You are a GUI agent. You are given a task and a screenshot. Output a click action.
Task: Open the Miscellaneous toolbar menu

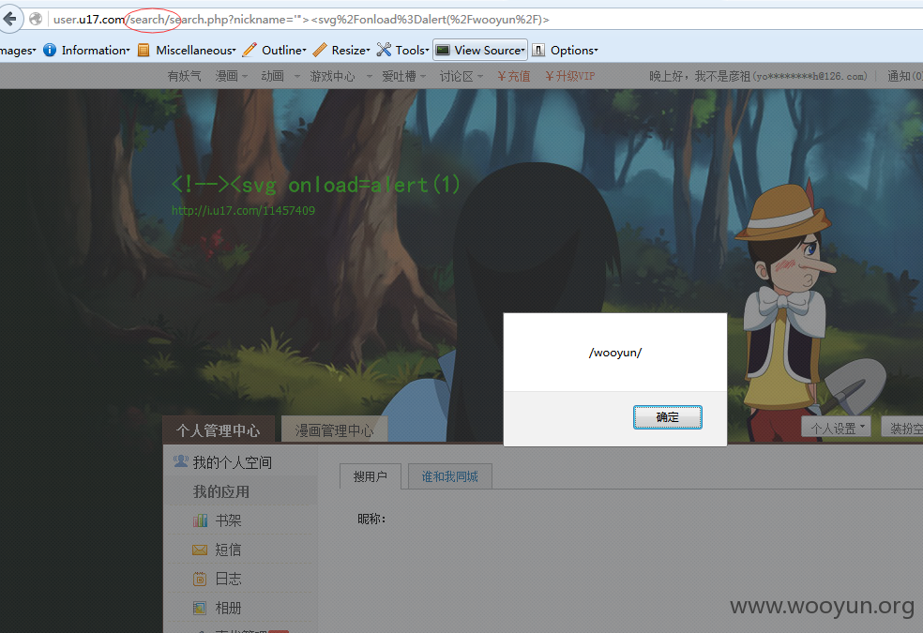[x=195, y=50]
